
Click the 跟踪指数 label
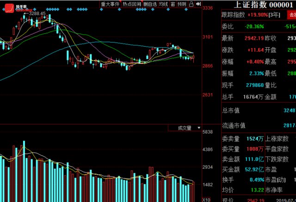pos(233,15)
